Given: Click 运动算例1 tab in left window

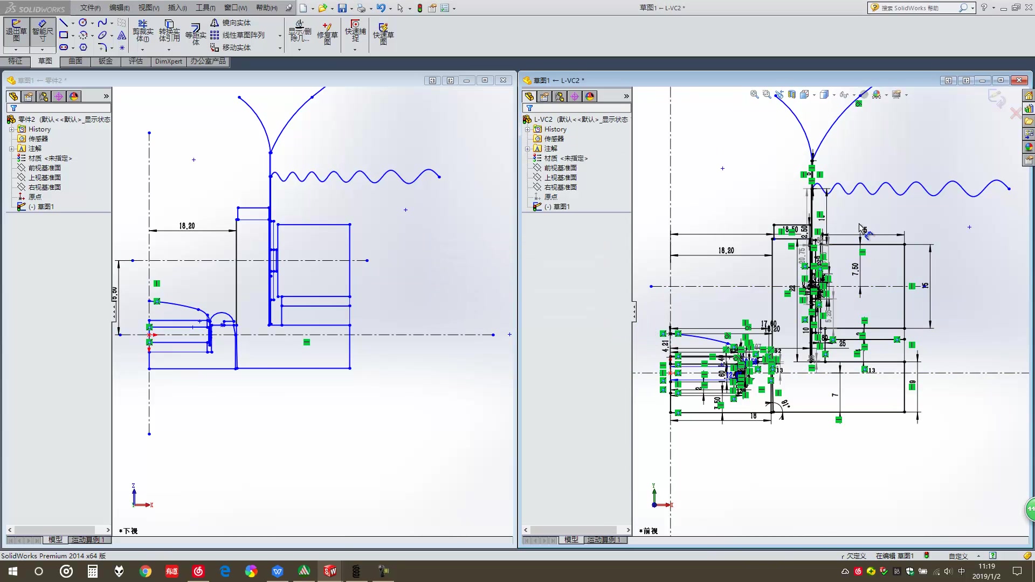Looking at the screenshot, I should 89,539.
